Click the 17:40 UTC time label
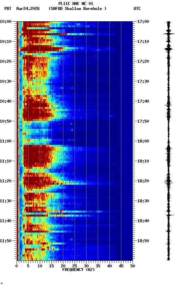 [x=143, y=101]
